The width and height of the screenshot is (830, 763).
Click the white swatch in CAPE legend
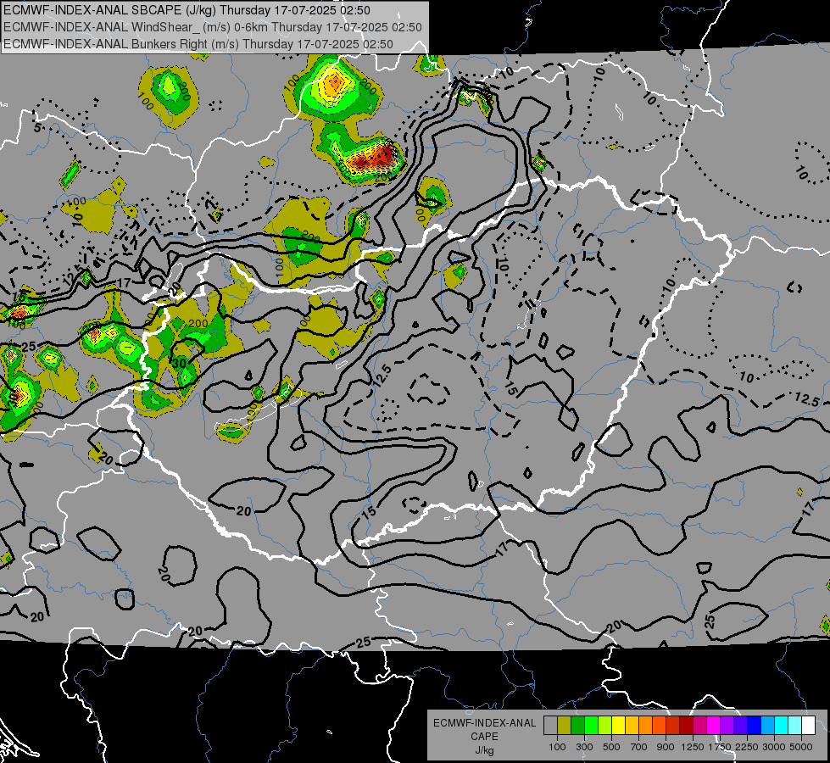808,726
